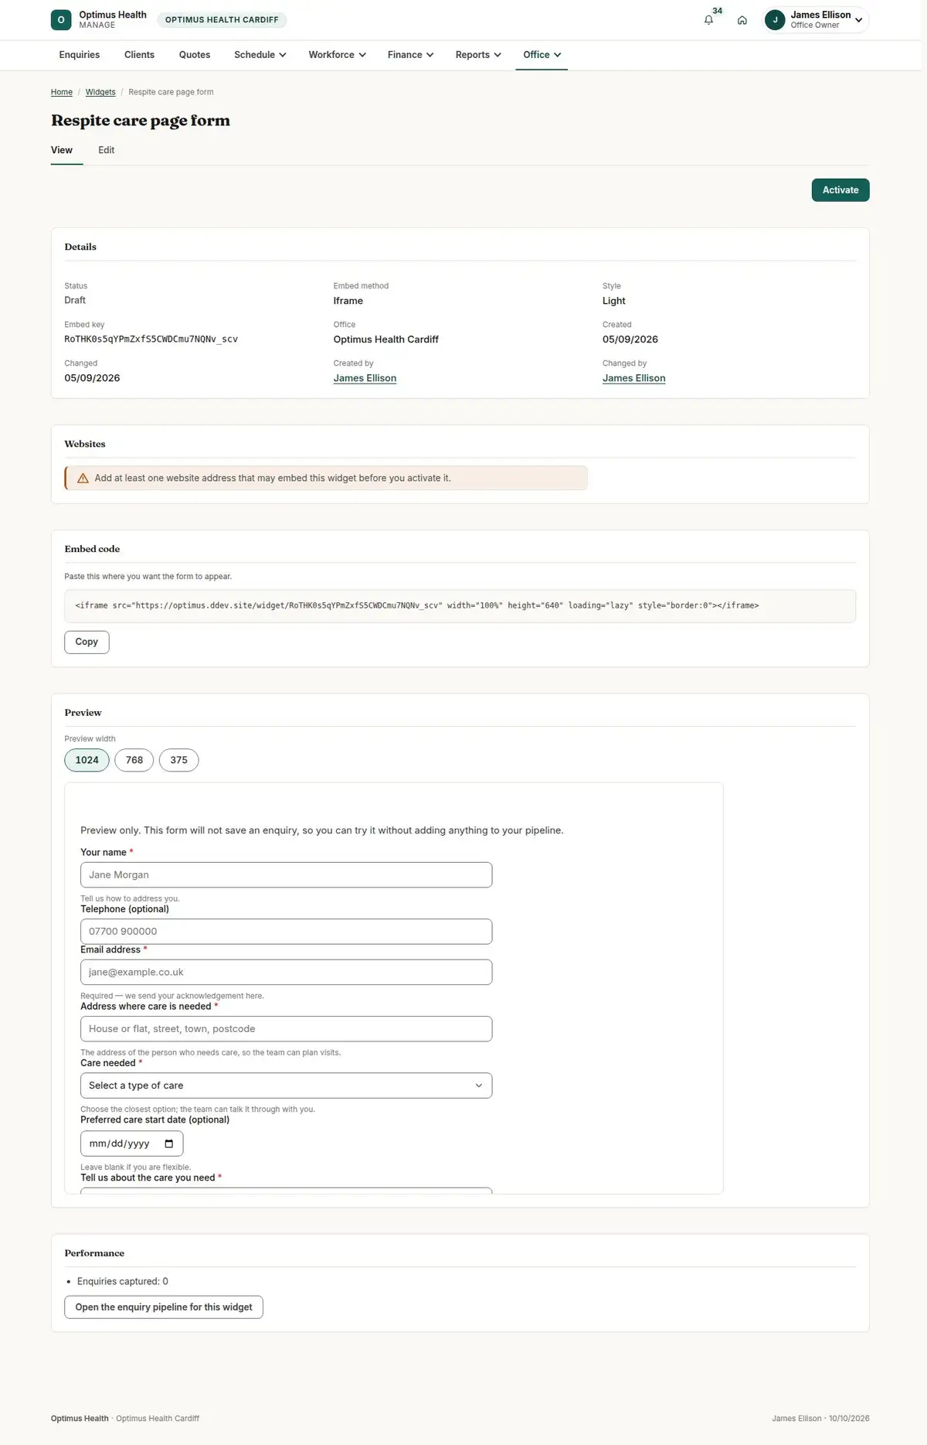Click the Light style value
Viewport: 927px width, 1445px height.
pyautogui.click(x=613, y=301)
